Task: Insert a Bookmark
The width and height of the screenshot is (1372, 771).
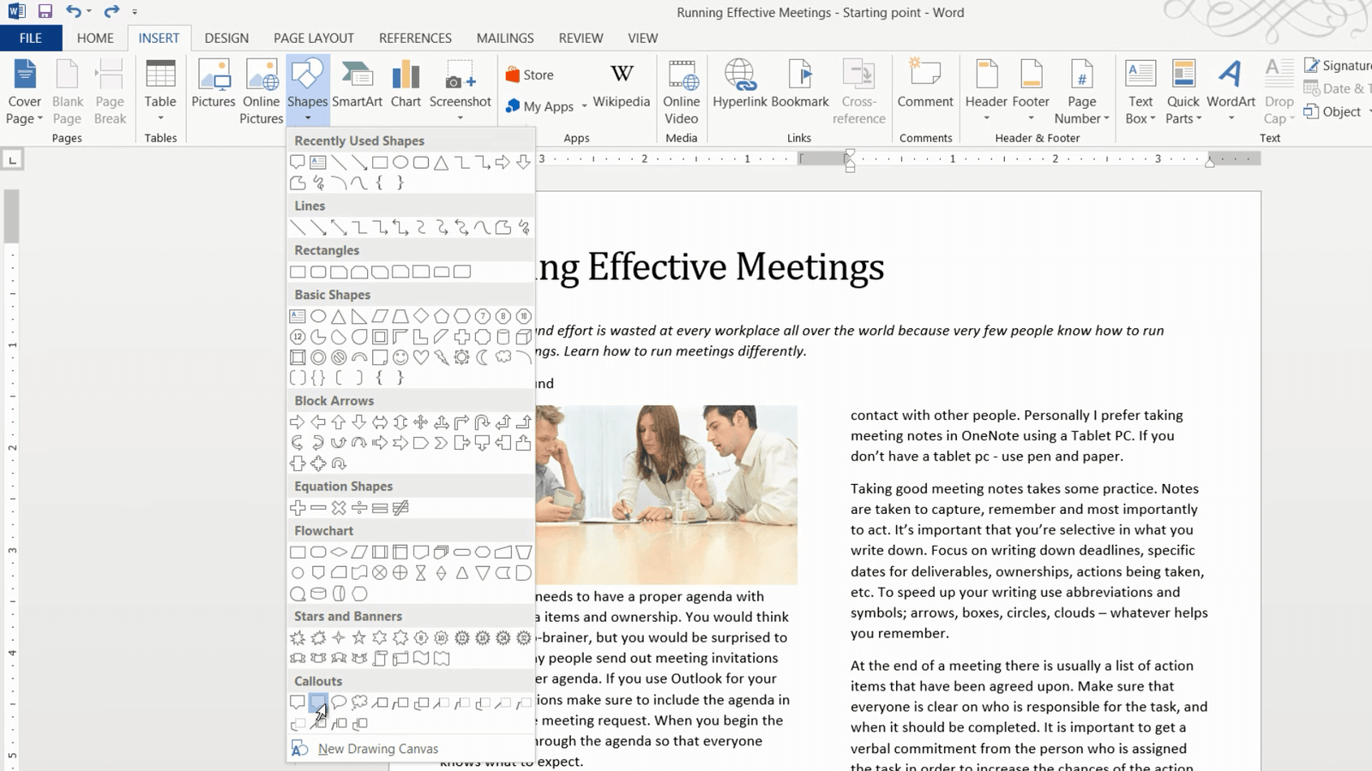Action: click(799, 86)
